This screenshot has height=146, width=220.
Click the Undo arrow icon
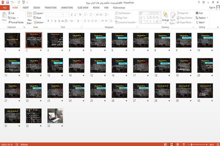(x=12, y=3)
